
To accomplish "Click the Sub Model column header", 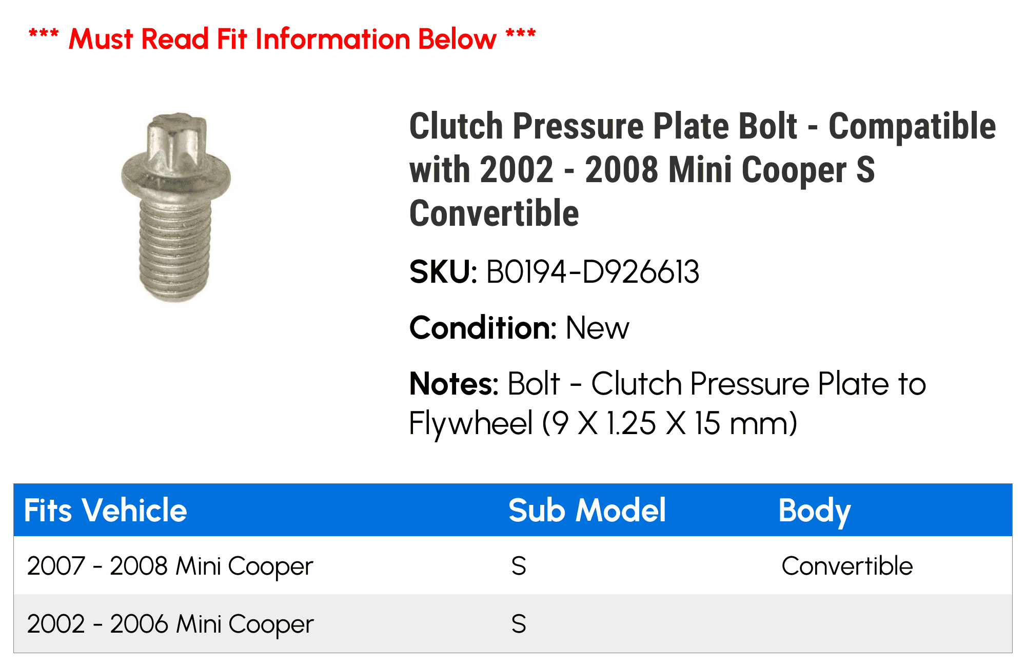I will tap(587, 511).
